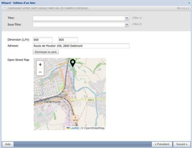Click the Open Street Map label

pos(18,60)
